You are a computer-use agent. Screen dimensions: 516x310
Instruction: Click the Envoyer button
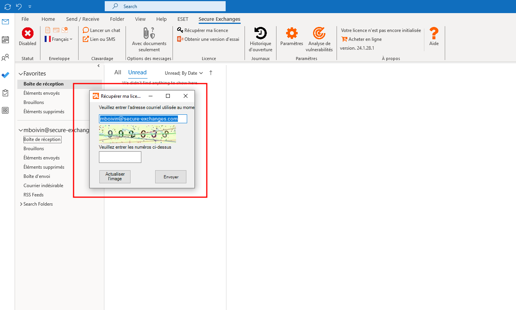coord(171,177)
